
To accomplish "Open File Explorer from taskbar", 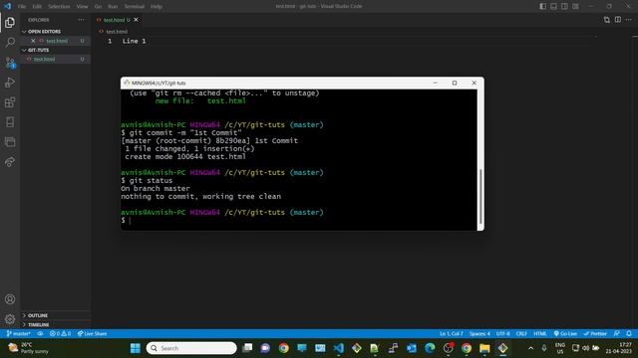I will tap(484, 348).
